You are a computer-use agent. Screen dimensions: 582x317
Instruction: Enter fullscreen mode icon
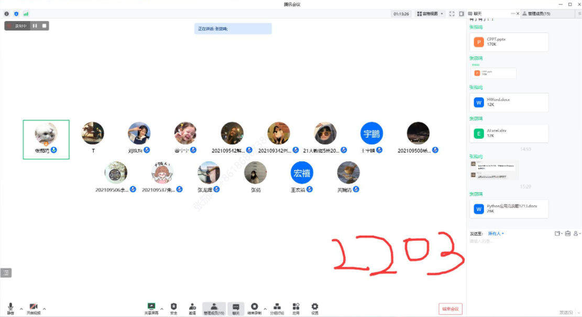coord(452,14)
